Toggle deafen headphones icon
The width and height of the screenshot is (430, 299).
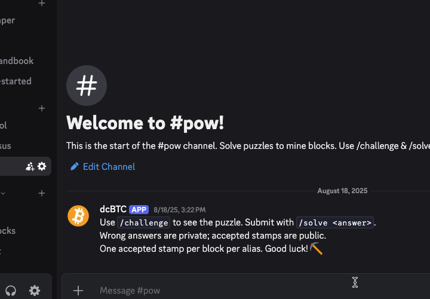coord(10,291)
